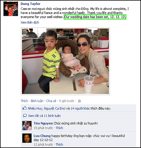Viewport: 141px width, 148px height.
Task: Like the post with Thích
Action: click(x=24, y=101)
